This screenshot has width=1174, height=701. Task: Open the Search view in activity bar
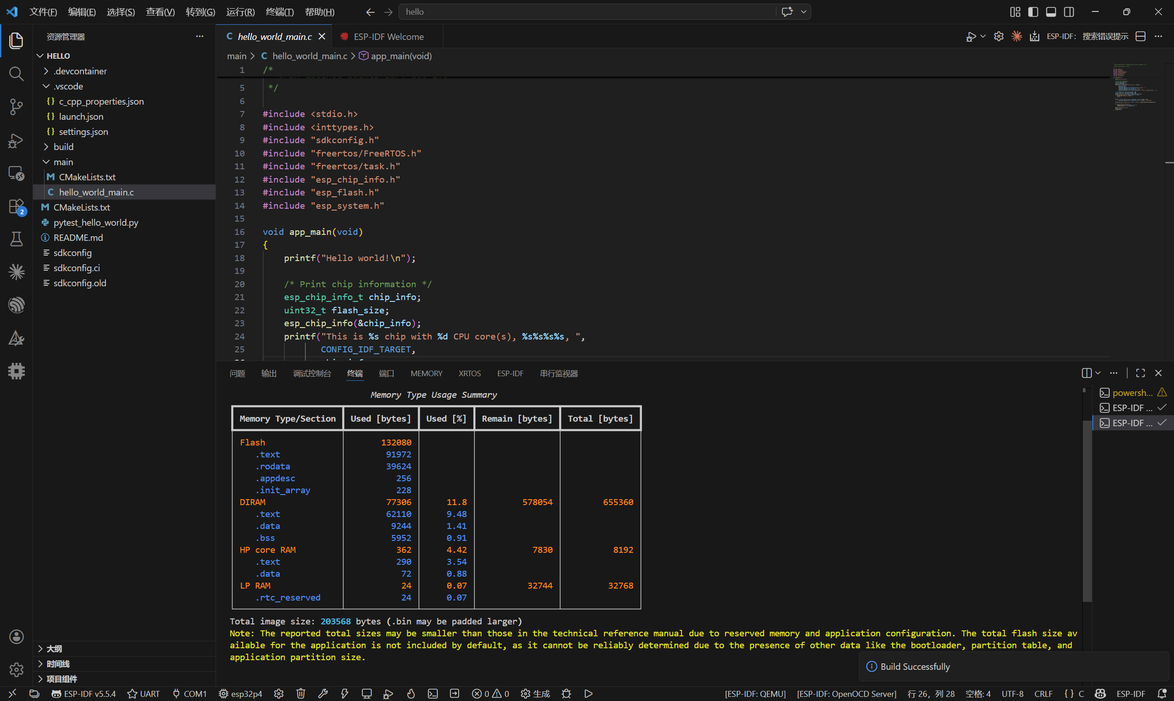click(16, 74)
